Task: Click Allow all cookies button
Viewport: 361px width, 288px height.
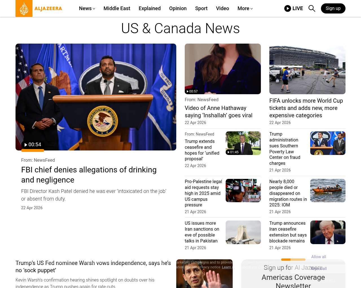Action: pos(319,257)
